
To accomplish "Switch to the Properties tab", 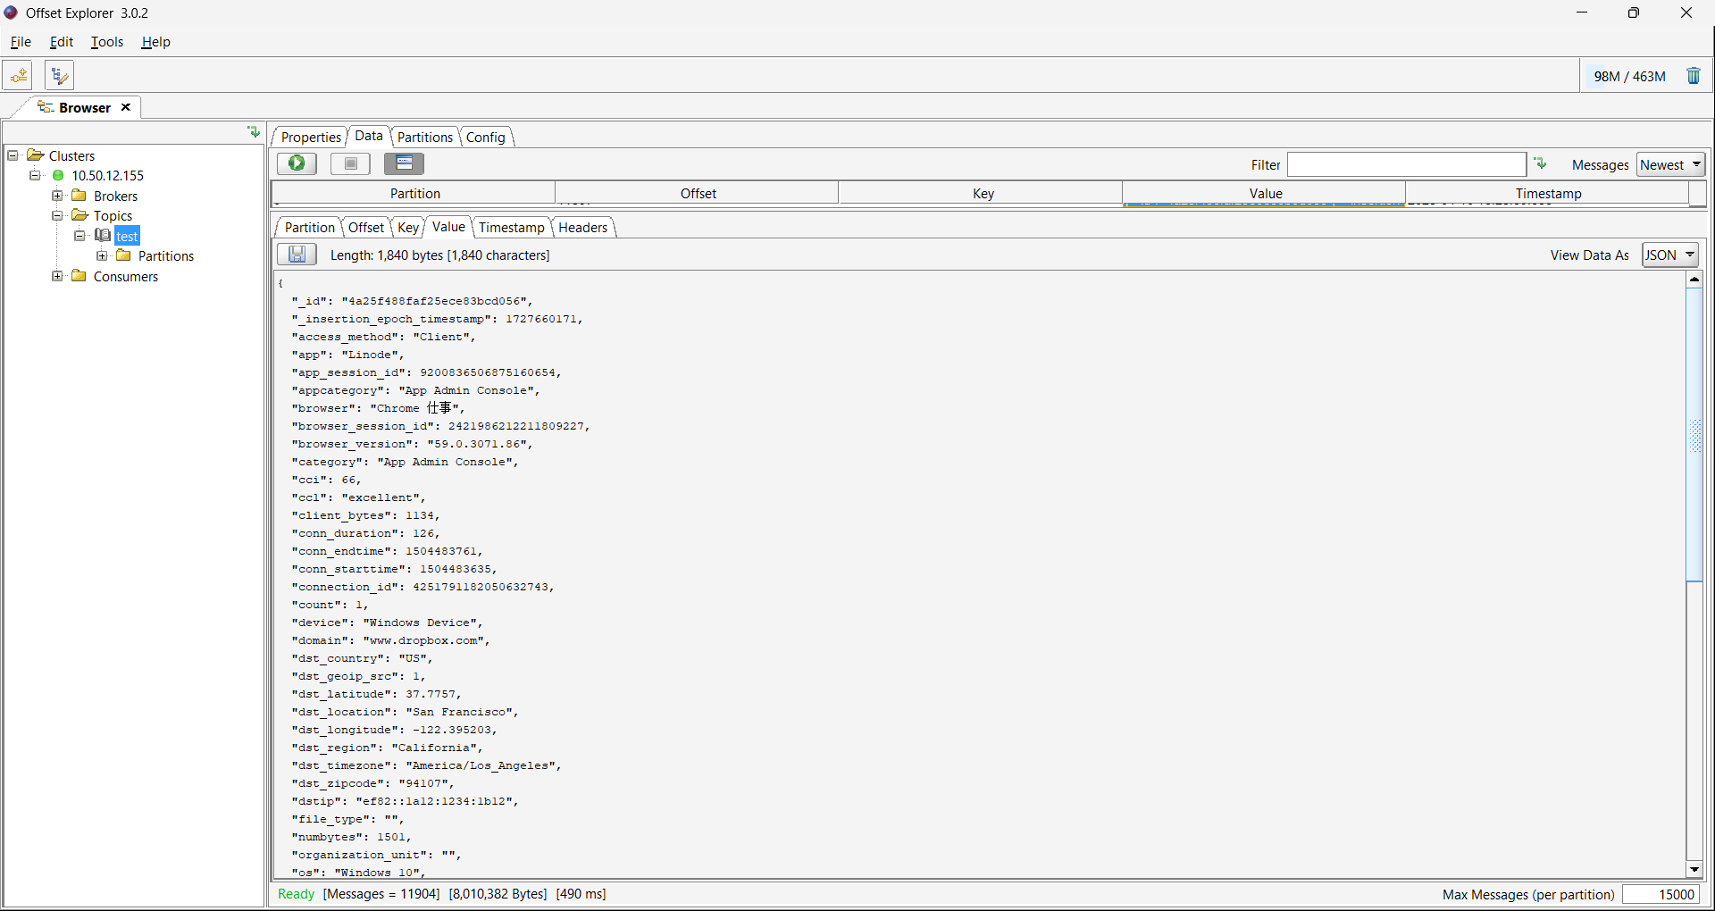I will (x=311, y=137).
